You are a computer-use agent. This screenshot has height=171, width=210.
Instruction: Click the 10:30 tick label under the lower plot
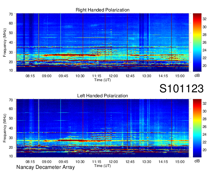(80, 162)
